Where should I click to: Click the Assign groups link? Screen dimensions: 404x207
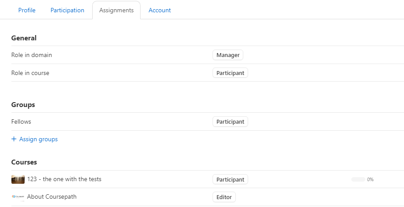click(x=38, y=139)
